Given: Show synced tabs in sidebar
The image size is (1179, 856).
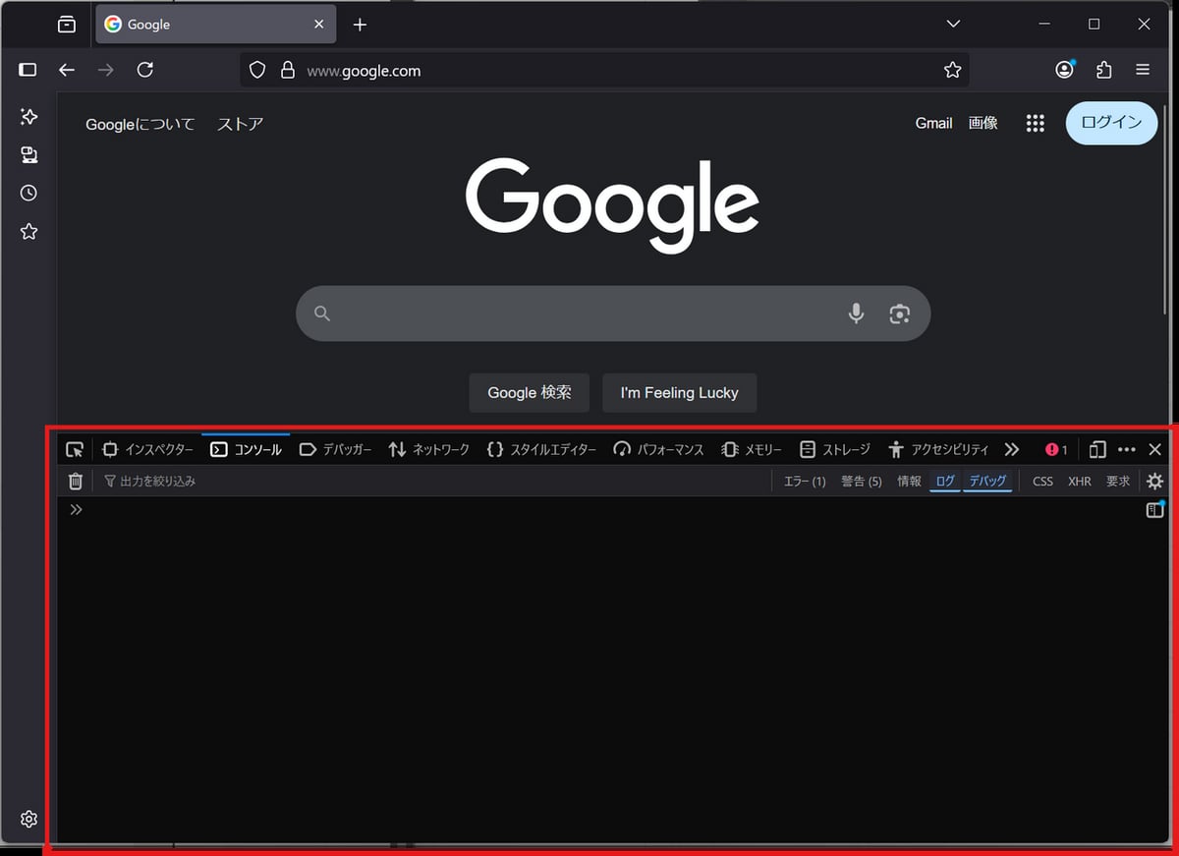Looking at the screenshot, I should point(28,155).
